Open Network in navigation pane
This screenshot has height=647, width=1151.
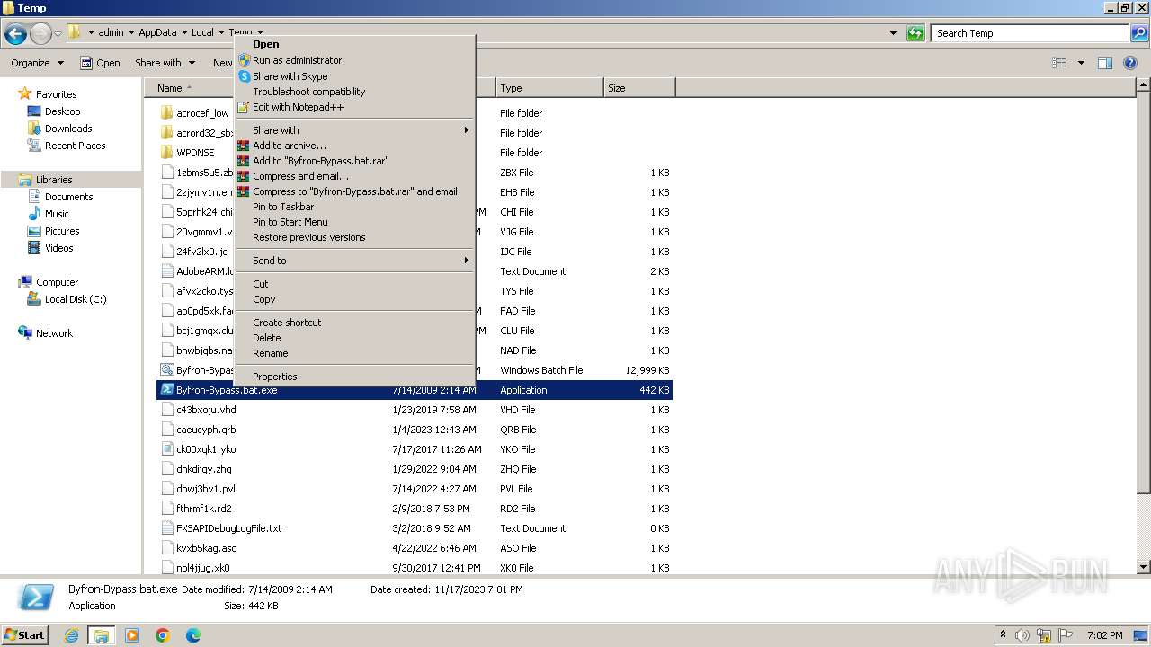click(54, 333)
